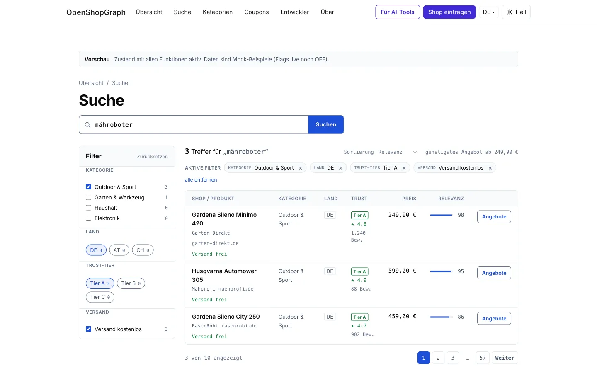Image resolution: width=597 pixels, height=373 pixels.
Task: Open the Suche nav item
Action: click(182, 12)
